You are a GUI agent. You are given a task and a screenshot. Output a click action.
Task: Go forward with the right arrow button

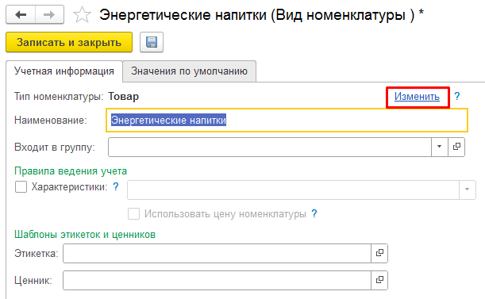click(x=49, y=14)
